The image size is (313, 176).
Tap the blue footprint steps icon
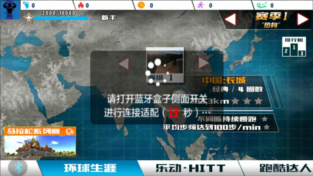point(26,5)
